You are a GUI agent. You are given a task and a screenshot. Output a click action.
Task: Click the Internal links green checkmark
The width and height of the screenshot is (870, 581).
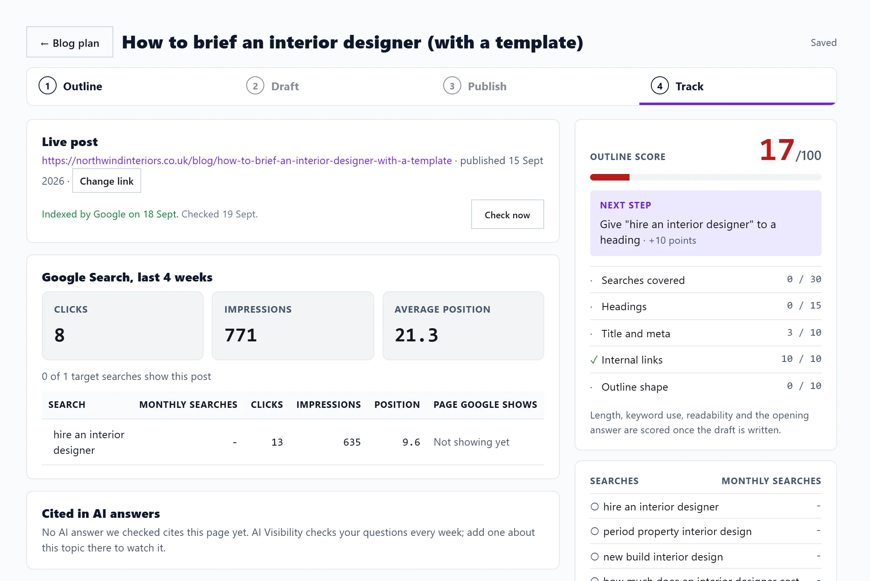pos(593,360)
